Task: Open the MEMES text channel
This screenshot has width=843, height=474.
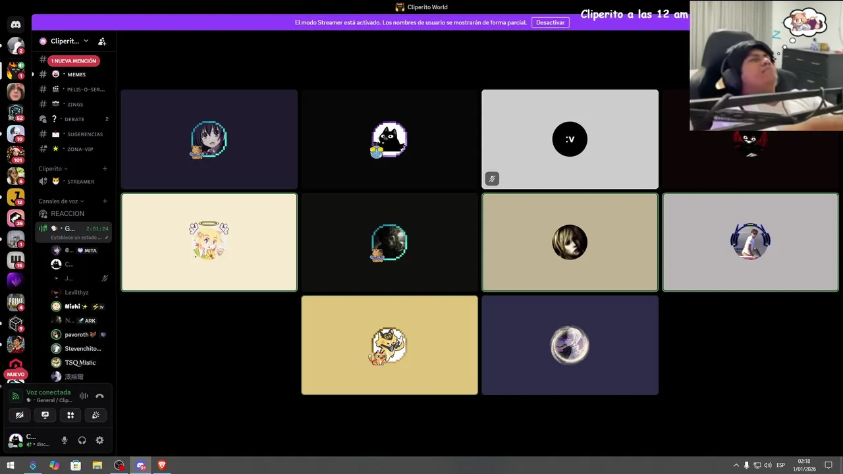Action: tap(74, 74)
